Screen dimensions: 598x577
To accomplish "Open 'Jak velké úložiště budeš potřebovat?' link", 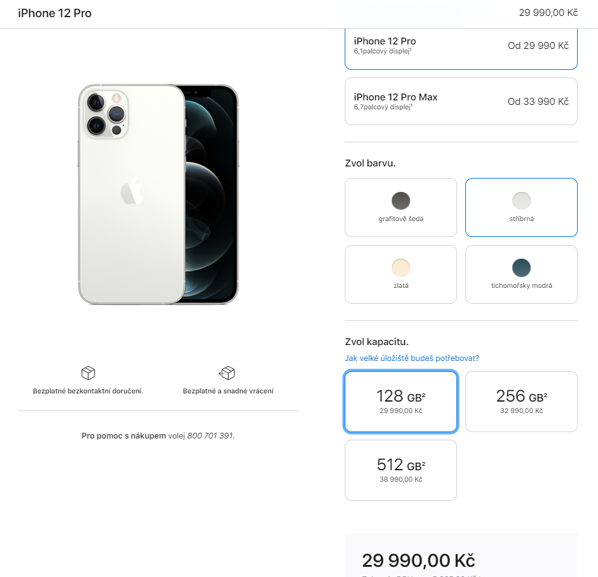I will pos(412,358).
